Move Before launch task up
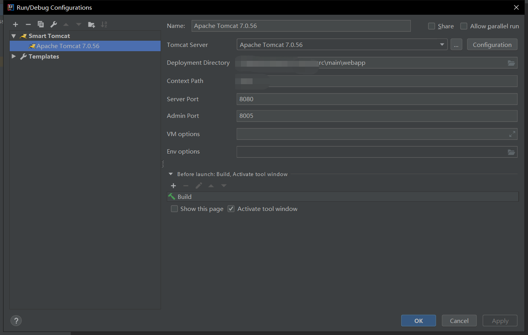The width and height of the screenshot is (528, 335). point(211,186)
